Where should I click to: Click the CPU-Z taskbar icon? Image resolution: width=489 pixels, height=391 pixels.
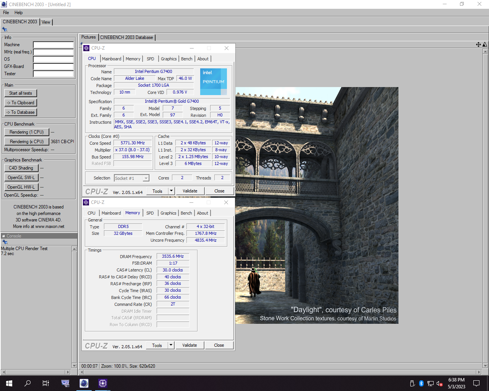click(103, 383)
